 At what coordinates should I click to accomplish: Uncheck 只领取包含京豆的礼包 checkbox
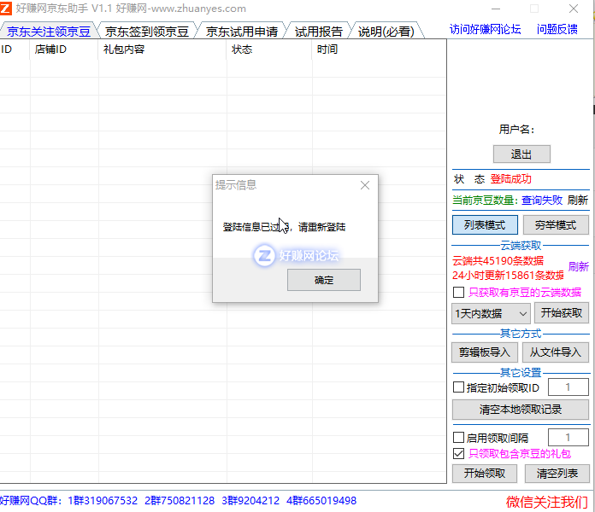point(458,453)
